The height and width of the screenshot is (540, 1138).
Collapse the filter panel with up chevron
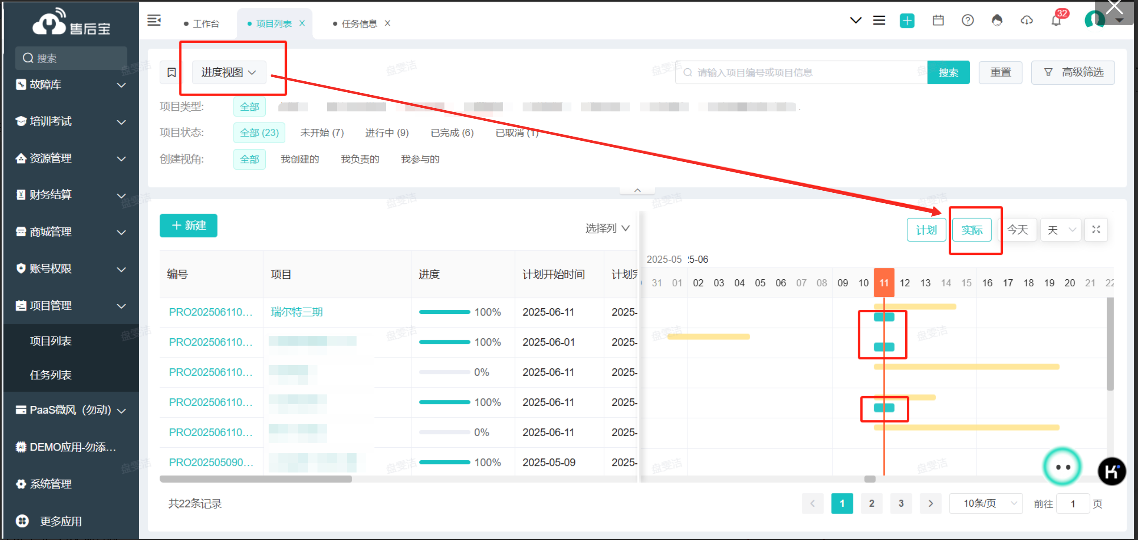click(x=637, y=190)
